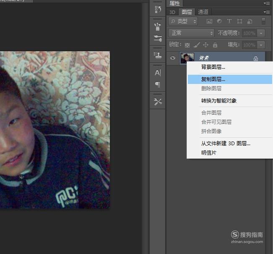Viewport: 273px width, 254px height.
Task: Choose 明信片 menu entry
Action: pyautogui.click(x=230, y=153)
